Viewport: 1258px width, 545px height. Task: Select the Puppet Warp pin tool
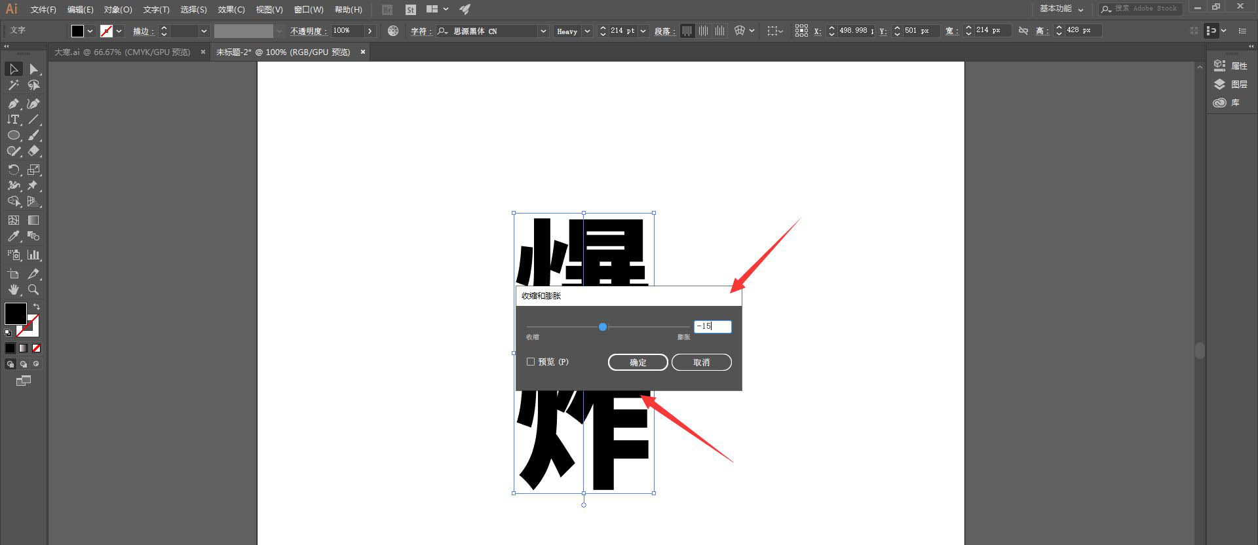coord(34,185)
